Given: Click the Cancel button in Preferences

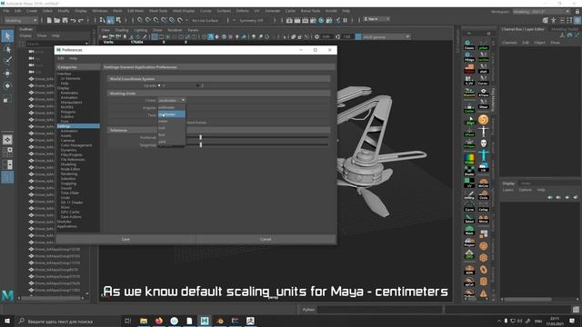Looking at the screenshot, I should (x=266, y=239).
